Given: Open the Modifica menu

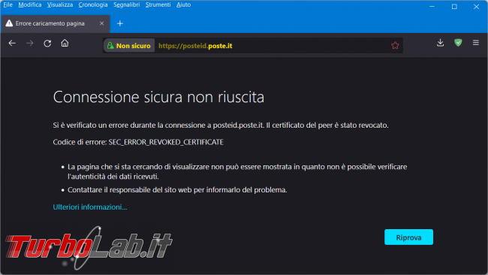Looking at the screenshot, I should [30, 5].
